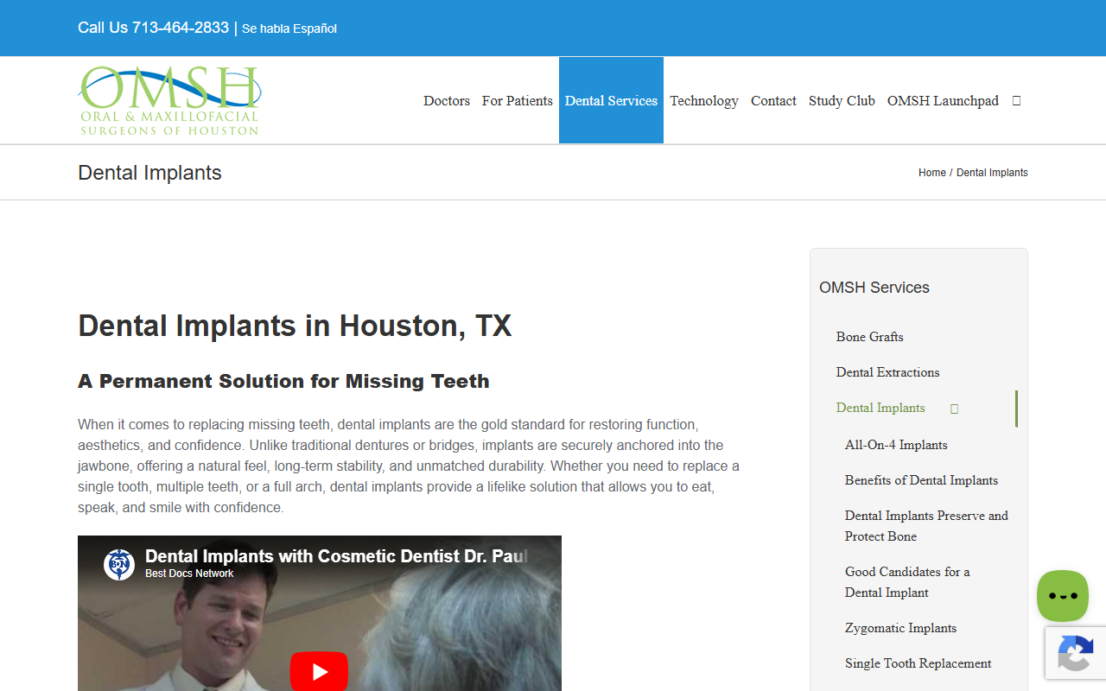Screen dimensions: 1106x691
Task: Click the video title Dental Implants with Cosmetic Dentist
Action: point(336,556)
